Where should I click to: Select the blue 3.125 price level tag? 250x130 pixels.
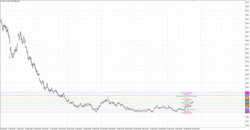click(247, 96)
